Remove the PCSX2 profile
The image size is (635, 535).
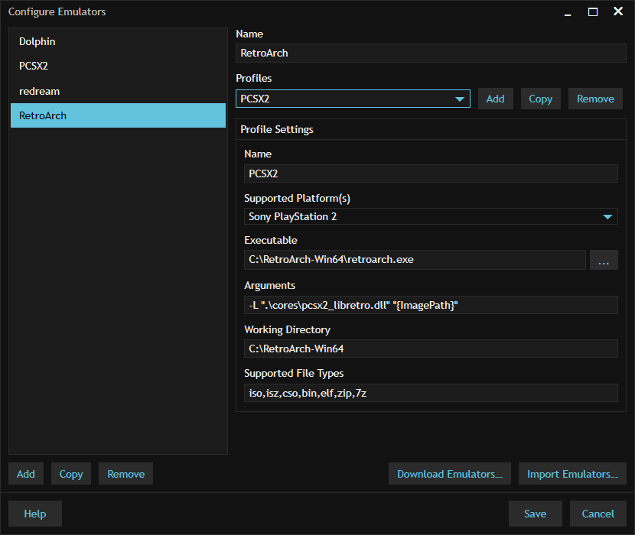point(595,99)
